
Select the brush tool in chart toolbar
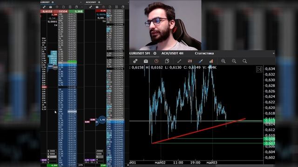201,61
